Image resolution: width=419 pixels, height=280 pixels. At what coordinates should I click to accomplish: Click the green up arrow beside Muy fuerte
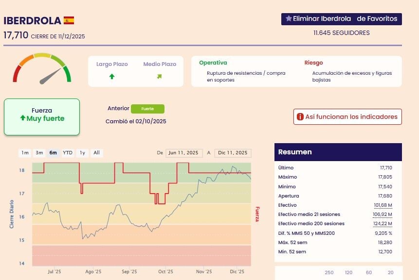click(x=23, y=118)
